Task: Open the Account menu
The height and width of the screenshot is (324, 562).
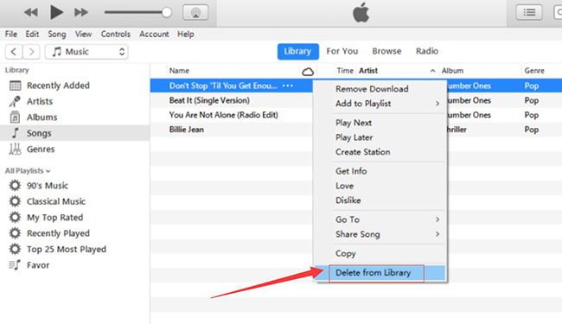Action: (x=154, y=34)
